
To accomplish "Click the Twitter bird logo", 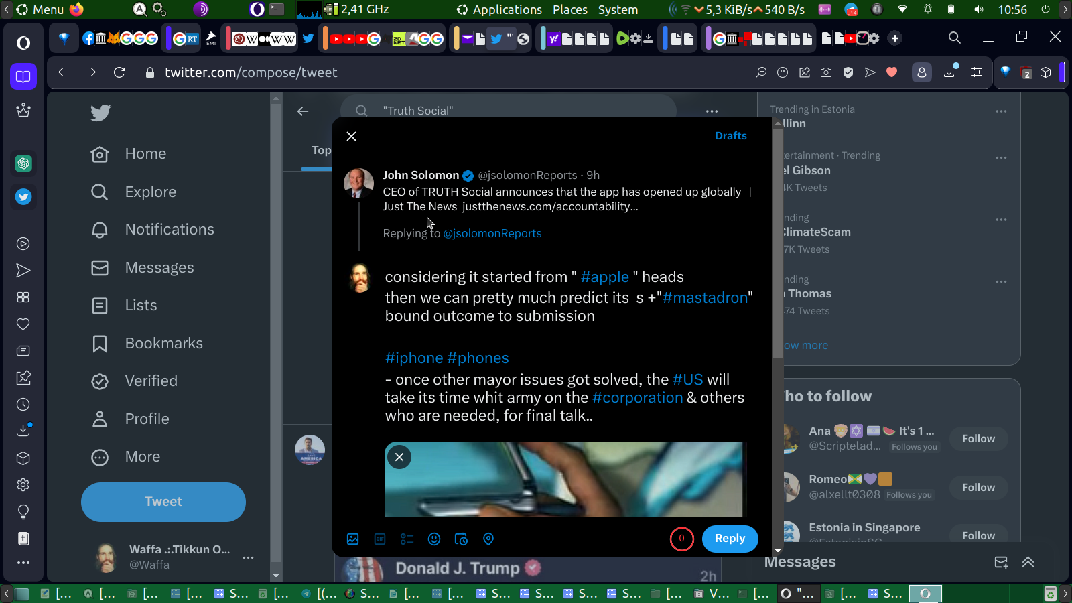I will pos(100,113).
